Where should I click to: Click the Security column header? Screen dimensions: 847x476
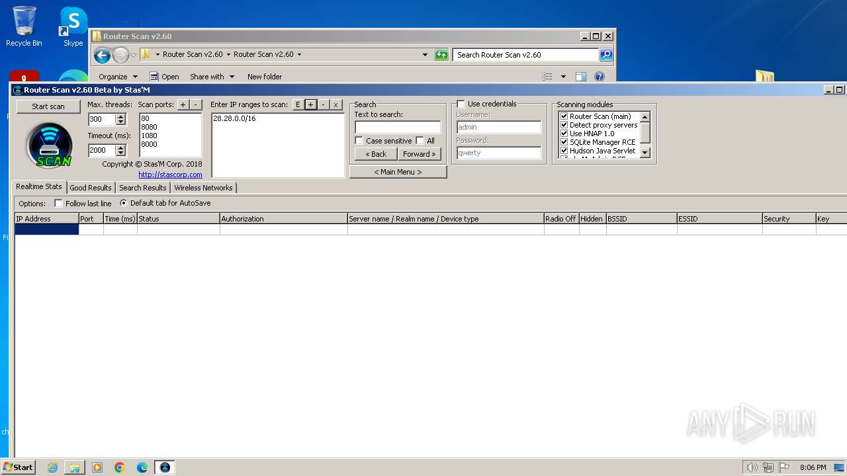pos(789,219)
